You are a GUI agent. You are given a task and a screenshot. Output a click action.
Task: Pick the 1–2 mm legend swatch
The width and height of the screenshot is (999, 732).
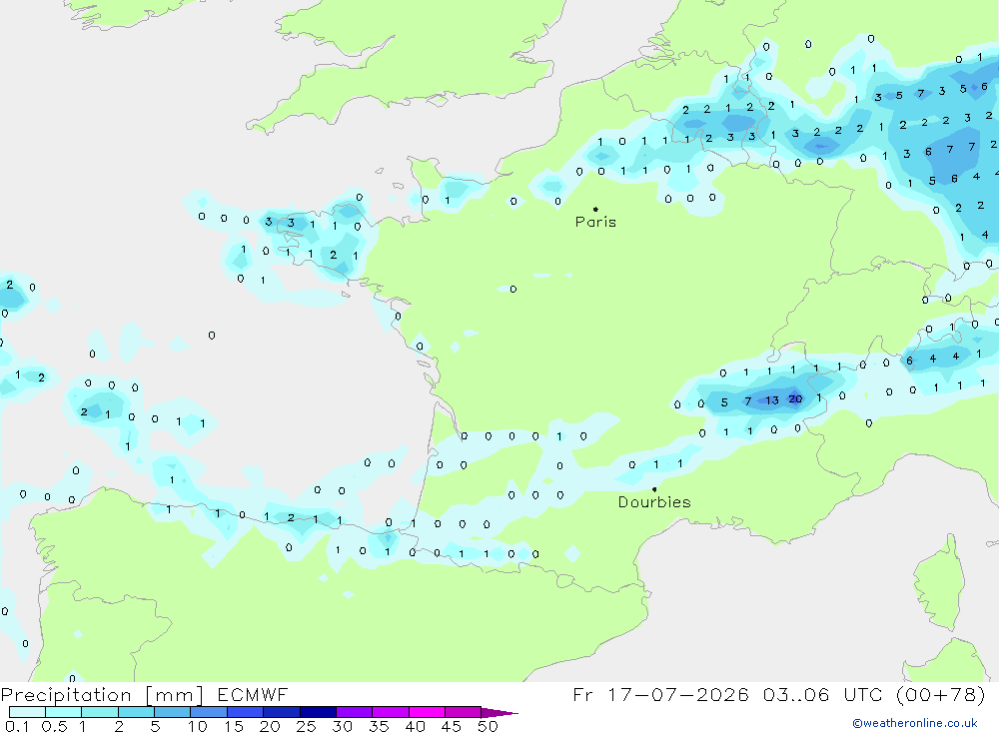(100, 712)
